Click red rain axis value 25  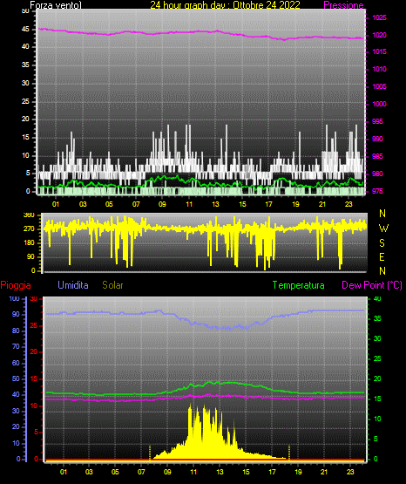tap(34, 325)
